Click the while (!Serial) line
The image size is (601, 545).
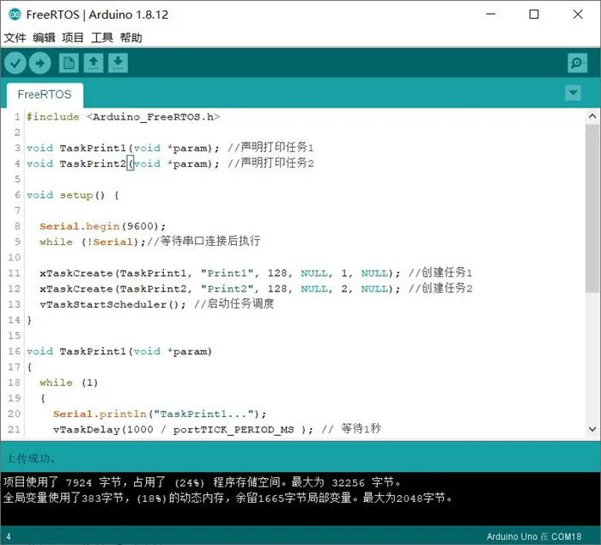point(150,242)
